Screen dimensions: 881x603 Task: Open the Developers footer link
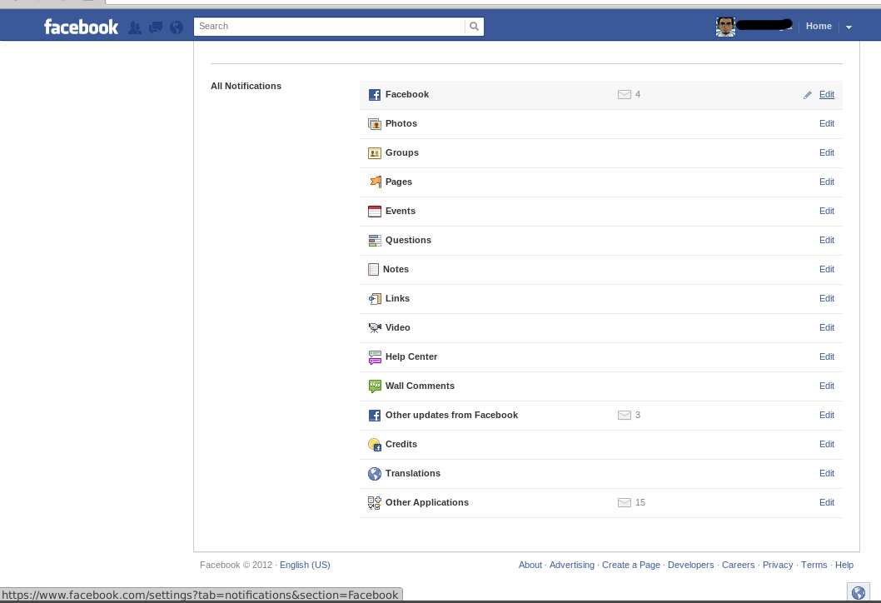click(x=690, y=566)
